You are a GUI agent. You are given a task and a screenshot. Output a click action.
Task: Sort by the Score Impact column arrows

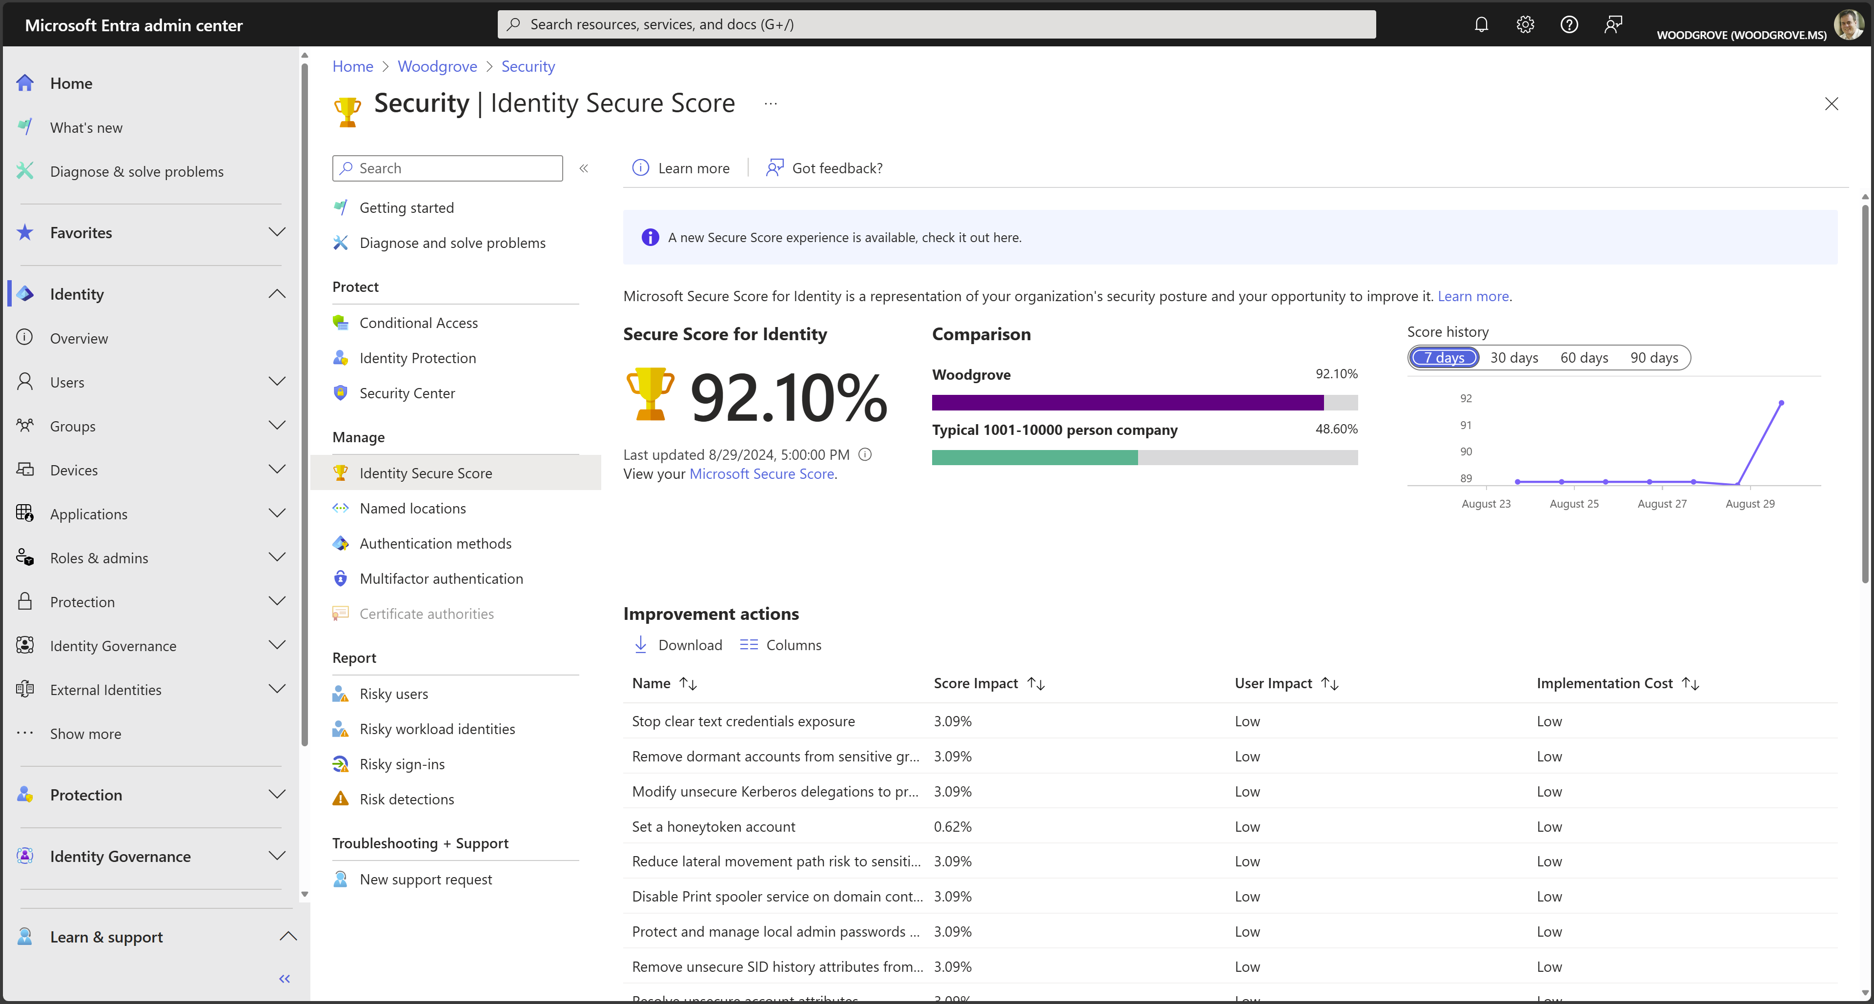click(x=1036, y=683)
